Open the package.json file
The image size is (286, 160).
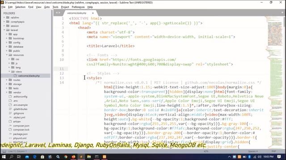click(x=20, y=134)
